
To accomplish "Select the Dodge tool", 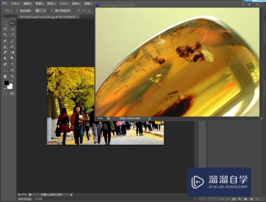I will pyautogui.click(x=12, y=58).
